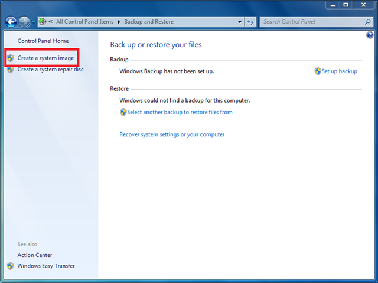Click shield icon next to Set up backup
Screen dimensions: 378x283
coord(318,71)
